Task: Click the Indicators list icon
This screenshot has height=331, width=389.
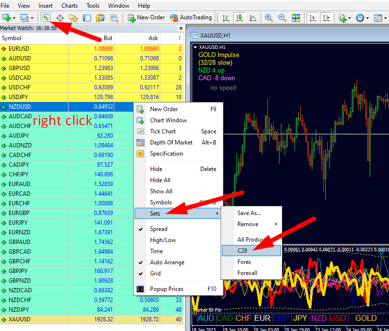Action: pyautogui.click(x=343, y=17)
